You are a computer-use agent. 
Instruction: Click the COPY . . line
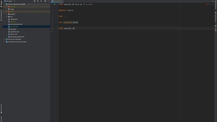coord(63,17)
